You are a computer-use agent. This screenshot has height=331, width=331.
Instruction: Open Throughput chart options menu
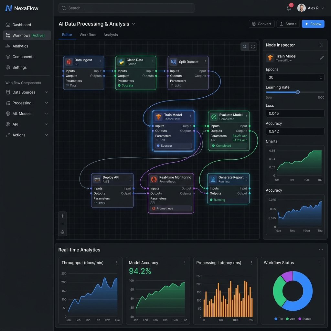click(x=117, y=262)
